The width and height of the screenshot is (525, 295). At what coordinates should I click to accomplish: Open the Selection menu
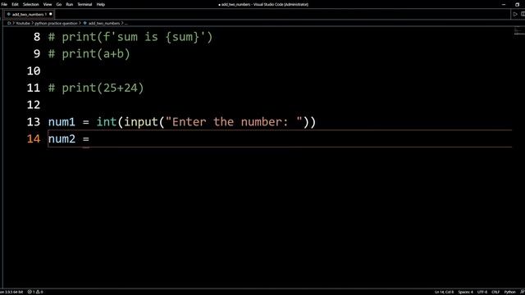tap(31, 4)
